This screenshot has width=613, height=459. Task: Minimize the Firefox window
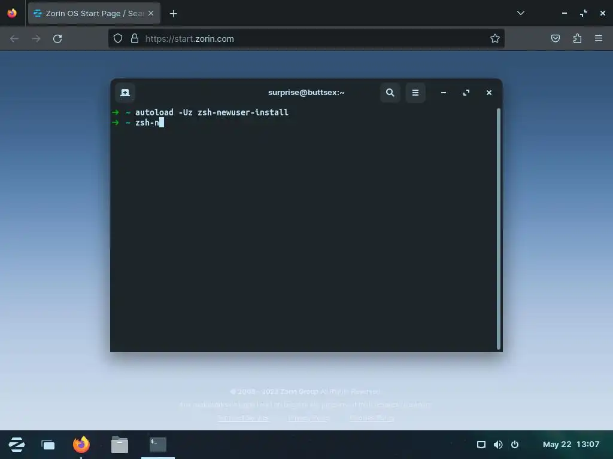pos(564,13)
